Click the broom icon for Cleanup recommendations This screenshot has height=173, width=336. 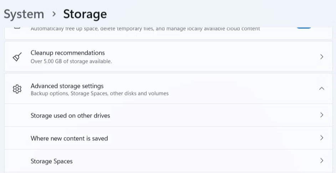click(x=17, y=57)
